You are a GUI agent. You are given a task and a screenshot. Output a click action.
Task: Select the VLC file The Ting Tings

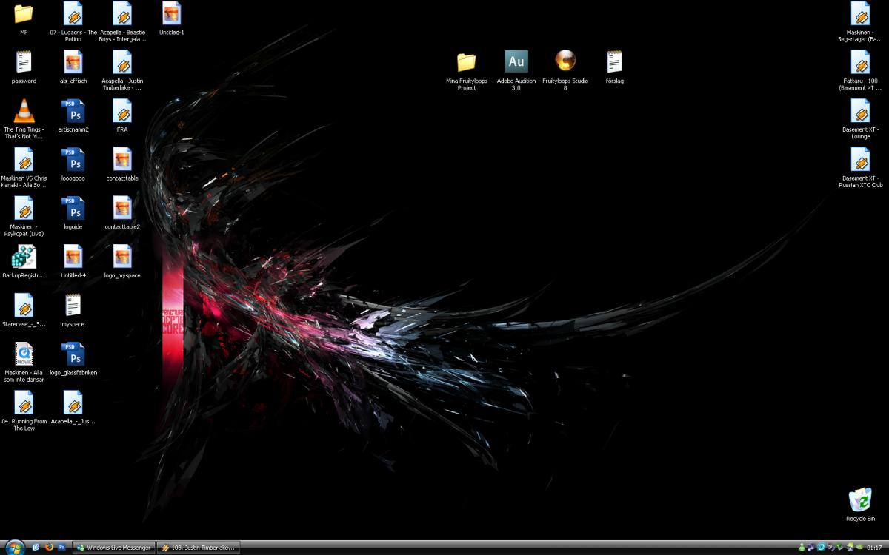pyautogui.click(x=24, y=111)
